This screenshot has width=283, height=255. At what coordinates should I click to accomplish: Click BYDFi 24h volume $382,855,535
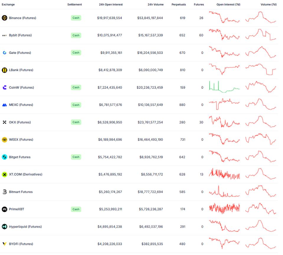[152, 244]
